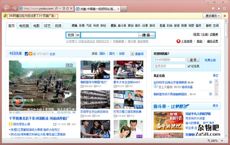
Task: Open the 免费注册 link
Action: coord(210,60)
